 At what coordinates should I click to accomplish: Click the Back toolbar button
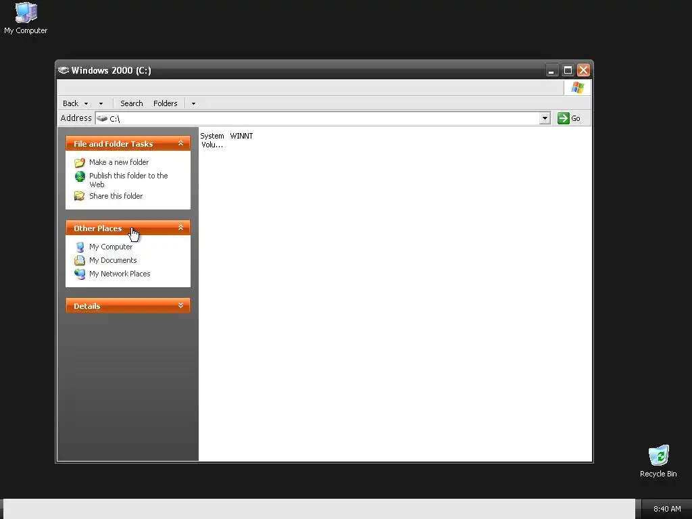(x=70, y=103)
